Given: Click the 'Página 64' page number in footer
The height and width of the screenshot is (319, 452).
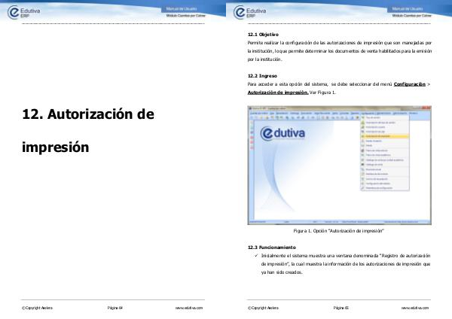Looking at the screenshot, I should point(115,308).
